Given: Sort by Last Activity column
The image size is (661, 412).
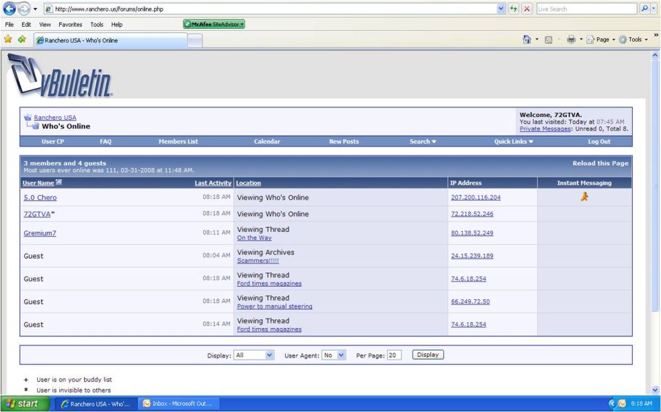Looking at the screenshot, I should (x=213, y=183).
